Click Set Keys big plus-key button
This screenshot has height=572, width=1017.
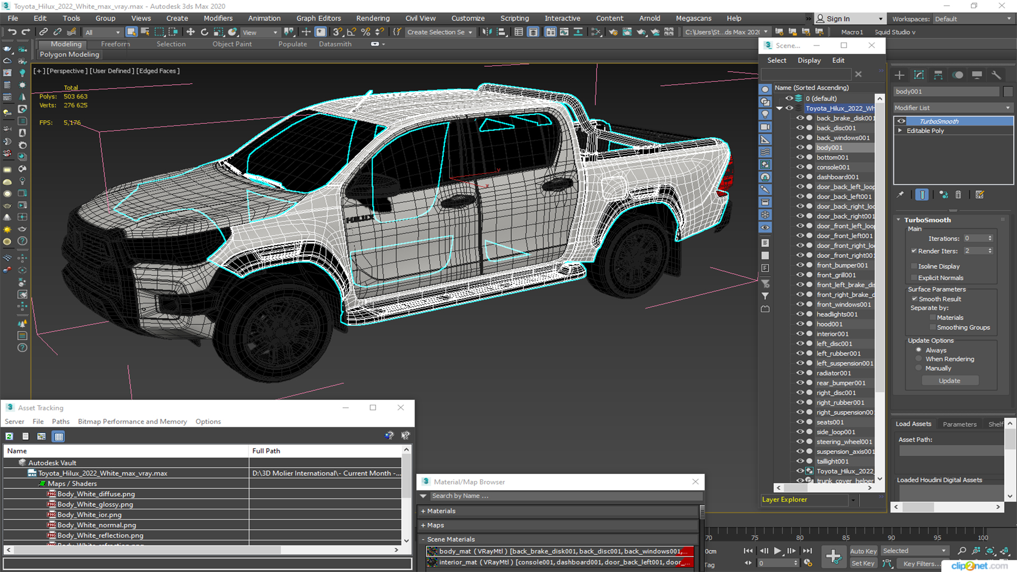coord(833,557)
